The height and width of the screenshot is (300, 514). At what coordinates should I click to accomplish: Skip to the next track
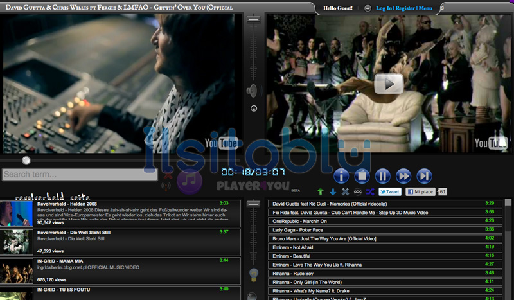point(424,176)
